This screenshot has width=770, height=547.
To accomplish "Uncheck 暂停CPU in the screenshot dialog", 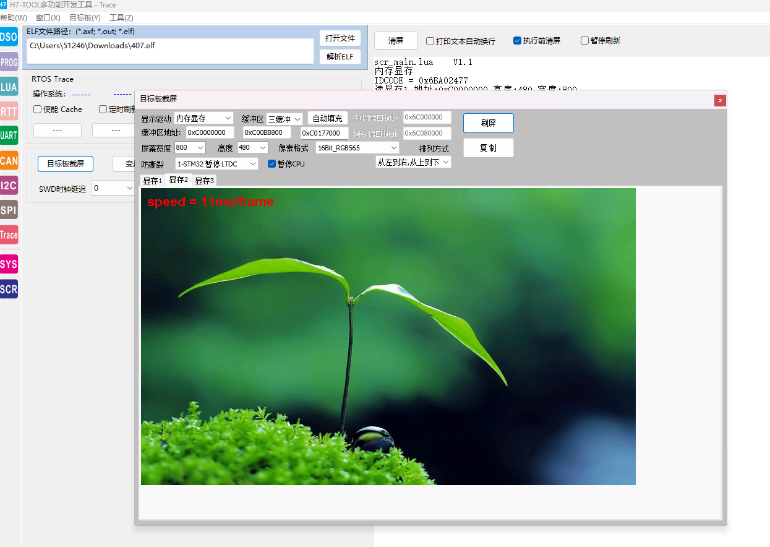I will 286,164.
